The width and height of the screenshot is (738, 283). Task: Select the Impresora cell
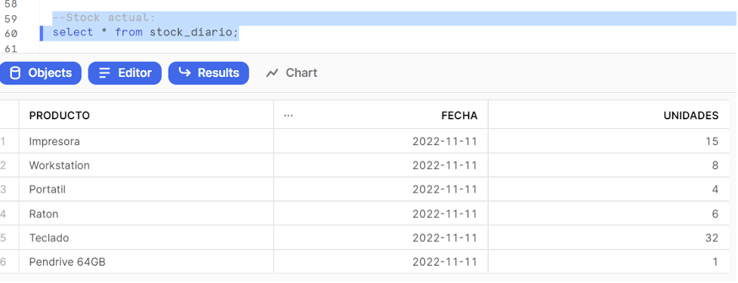pos(147,141)
